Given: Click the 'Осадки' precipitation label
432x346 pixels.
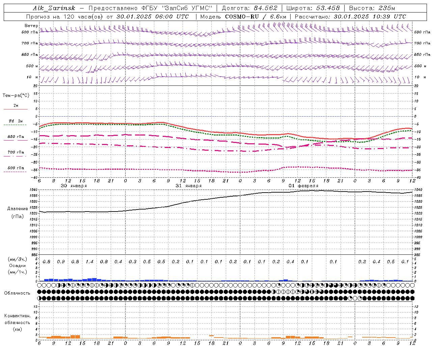Looking at the screenshot, I should point(18,266).
